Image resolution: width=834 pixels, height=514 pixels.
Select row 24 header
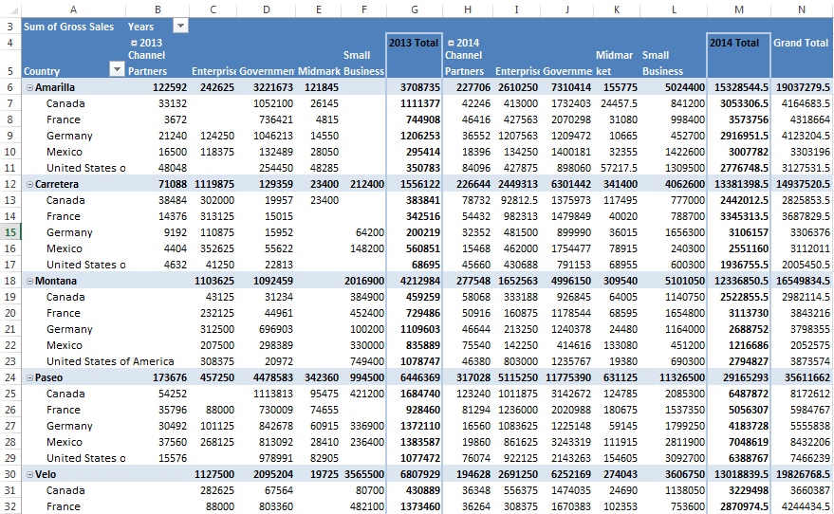(10, 377)
